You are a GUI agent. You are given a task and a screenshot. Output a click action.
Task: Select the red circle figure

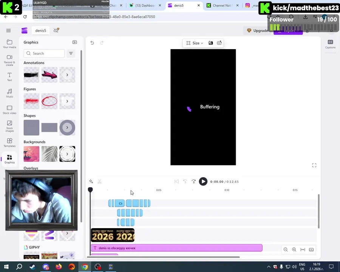(49, 101)
